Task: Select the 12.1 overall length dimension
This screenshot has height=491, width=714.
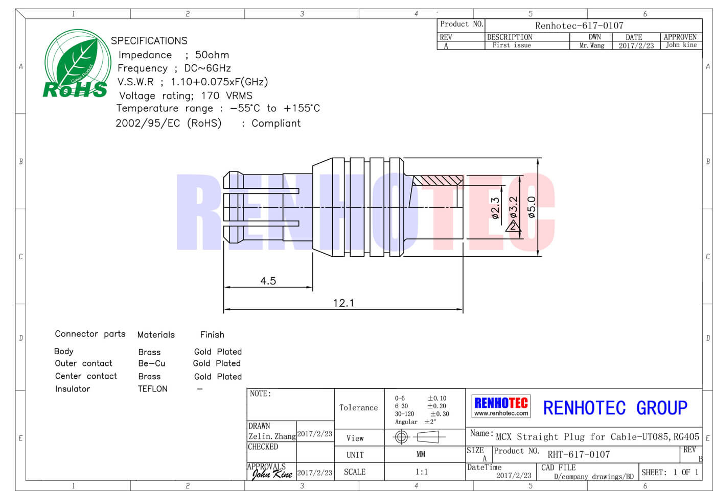Action: pyautogui.click(x=343, y=303)
